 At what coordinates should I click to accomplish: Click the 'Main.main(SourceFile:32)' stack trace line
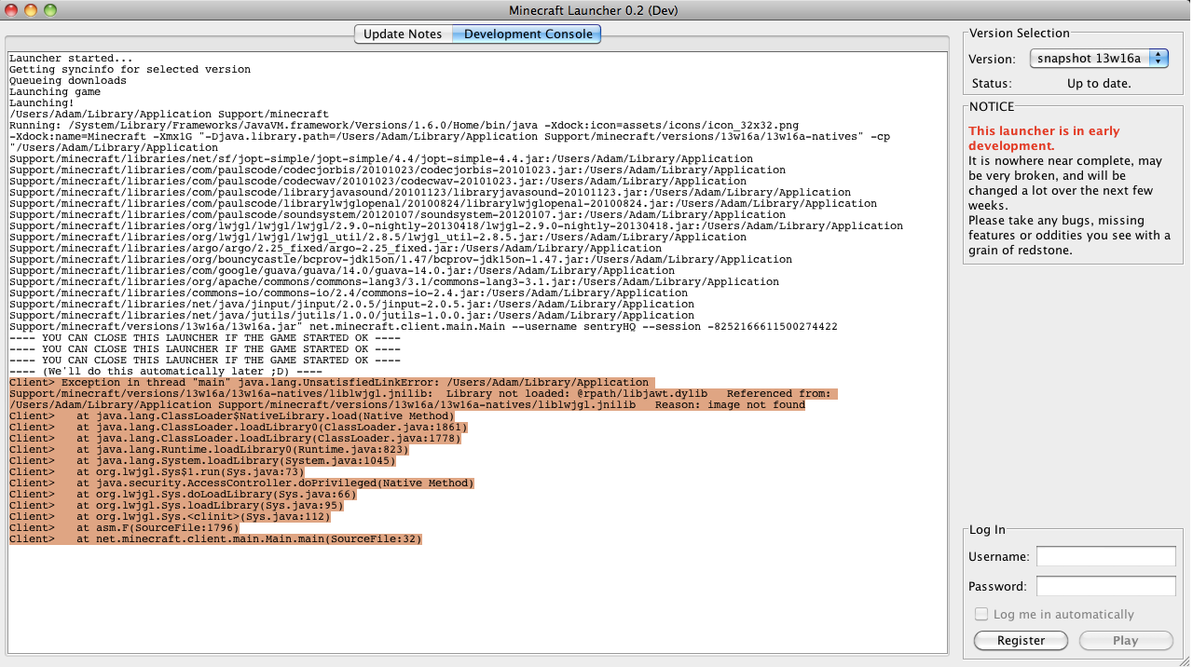tap(215, 538)
